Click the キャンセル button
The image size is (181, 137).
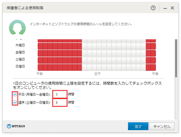pyautogui.click(x=162, y=126)
